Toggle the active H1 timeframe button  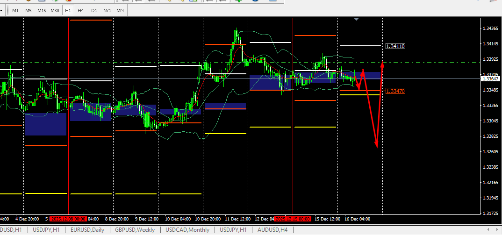68,11
